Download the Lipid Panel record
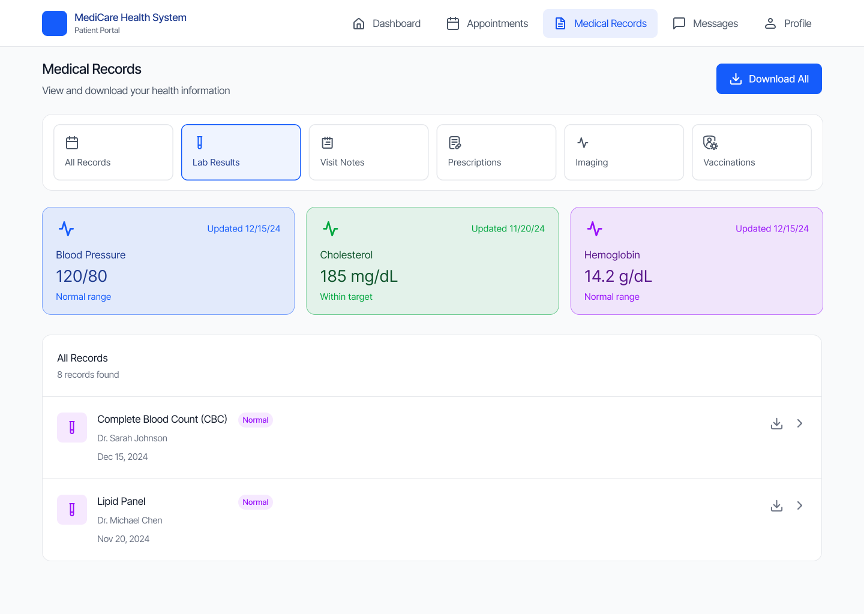The width and height of the screenshot is (864, 614). click(x=776, y=505)
